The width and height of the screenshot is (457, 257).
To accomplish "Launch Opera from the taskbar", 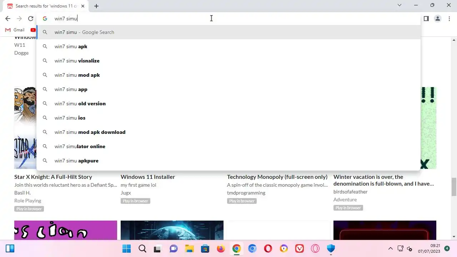I will click(x=268, y=248).
